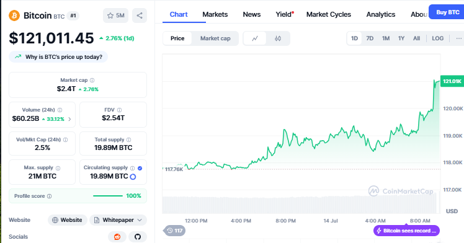464x243 pixels.
Task: Open chart more options ellipsis
Action: pyautogui.click(x=458, y=38)
